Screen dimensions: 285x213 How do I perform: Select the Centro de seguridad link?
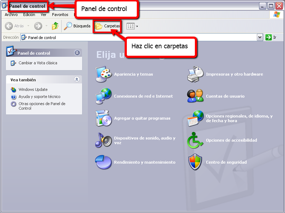pos(226,162)
